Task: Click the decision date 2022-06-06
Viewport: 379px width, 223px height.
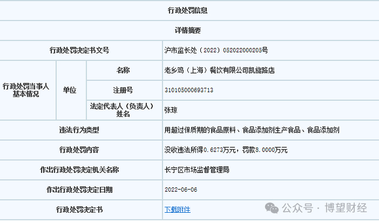Action: (181, 190)
